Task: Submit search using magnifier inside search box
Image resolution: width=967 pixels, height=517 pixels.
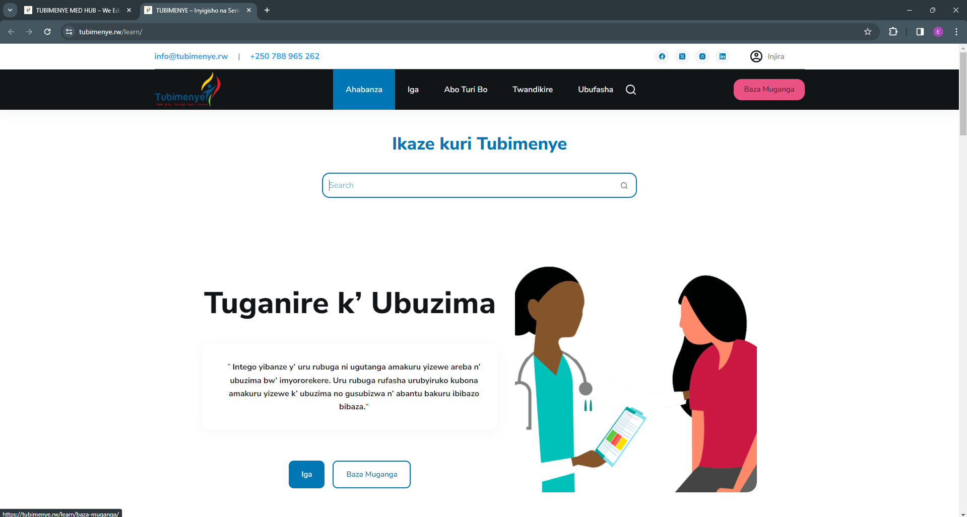Action: click(x=624, y=185)
